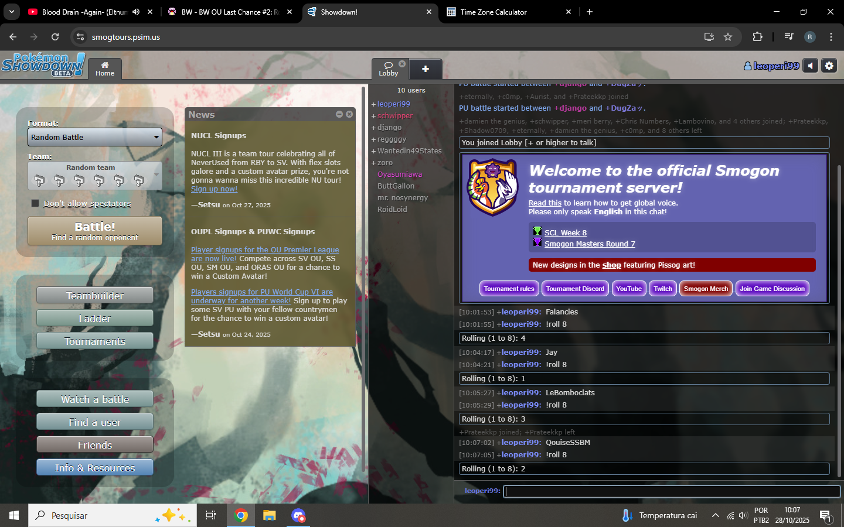Select user RoidLoid in user list

click(x=392, y=210)
